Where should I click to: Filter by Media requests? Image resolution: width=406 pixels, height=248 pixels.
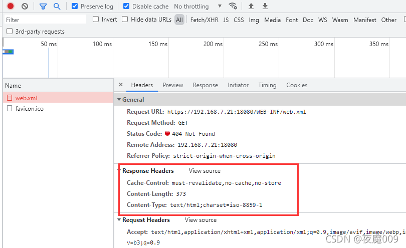click(x=272, y=20)
